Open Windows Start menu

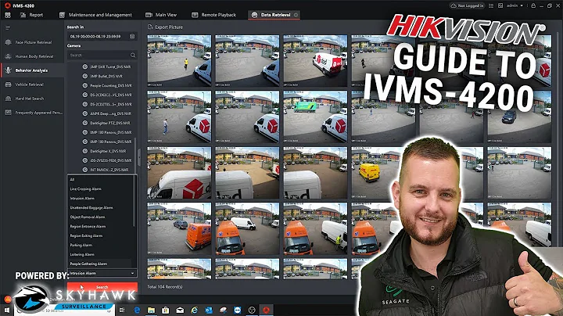7,310
